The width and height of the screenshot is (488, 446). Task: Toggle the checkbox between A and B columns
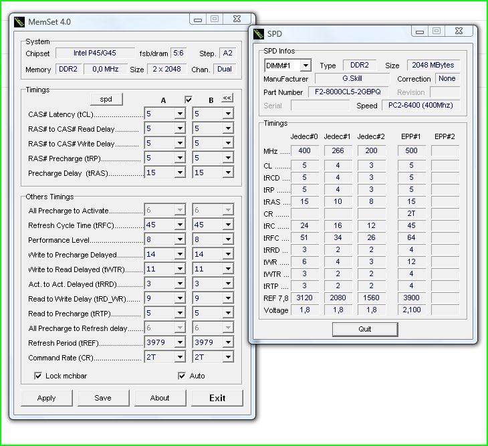pos(189,100)
